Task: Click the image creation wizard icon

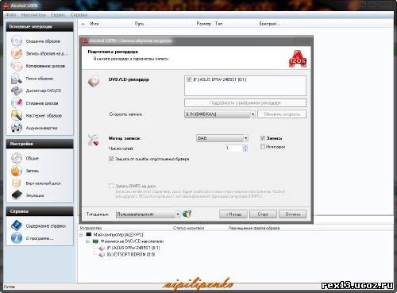Action: pyautogui.click(x=17, y=41)
